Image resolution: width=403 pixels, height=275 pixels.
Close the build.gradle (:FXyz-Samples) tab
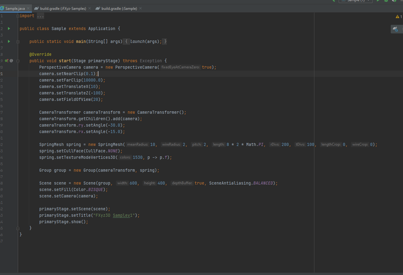(90, 9)
